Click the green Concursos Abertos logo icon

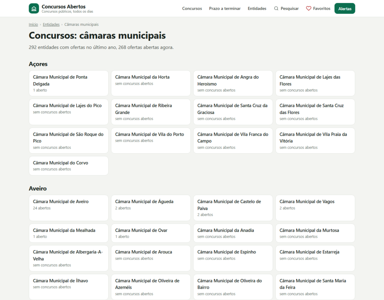tap(34, 8)
